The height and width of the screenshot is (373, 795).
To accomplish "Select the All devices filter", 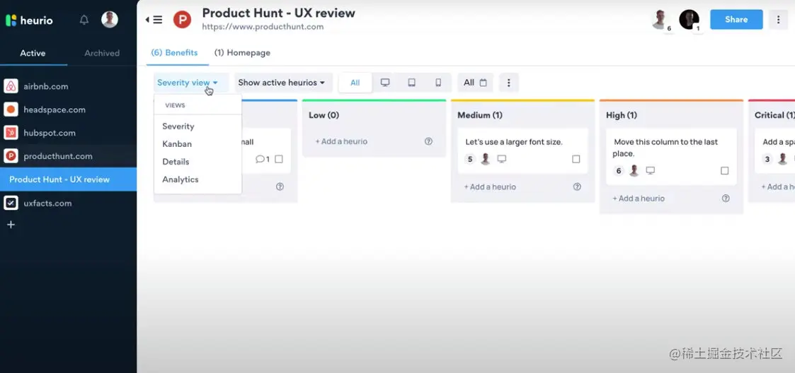I will (x=355, y=83).
